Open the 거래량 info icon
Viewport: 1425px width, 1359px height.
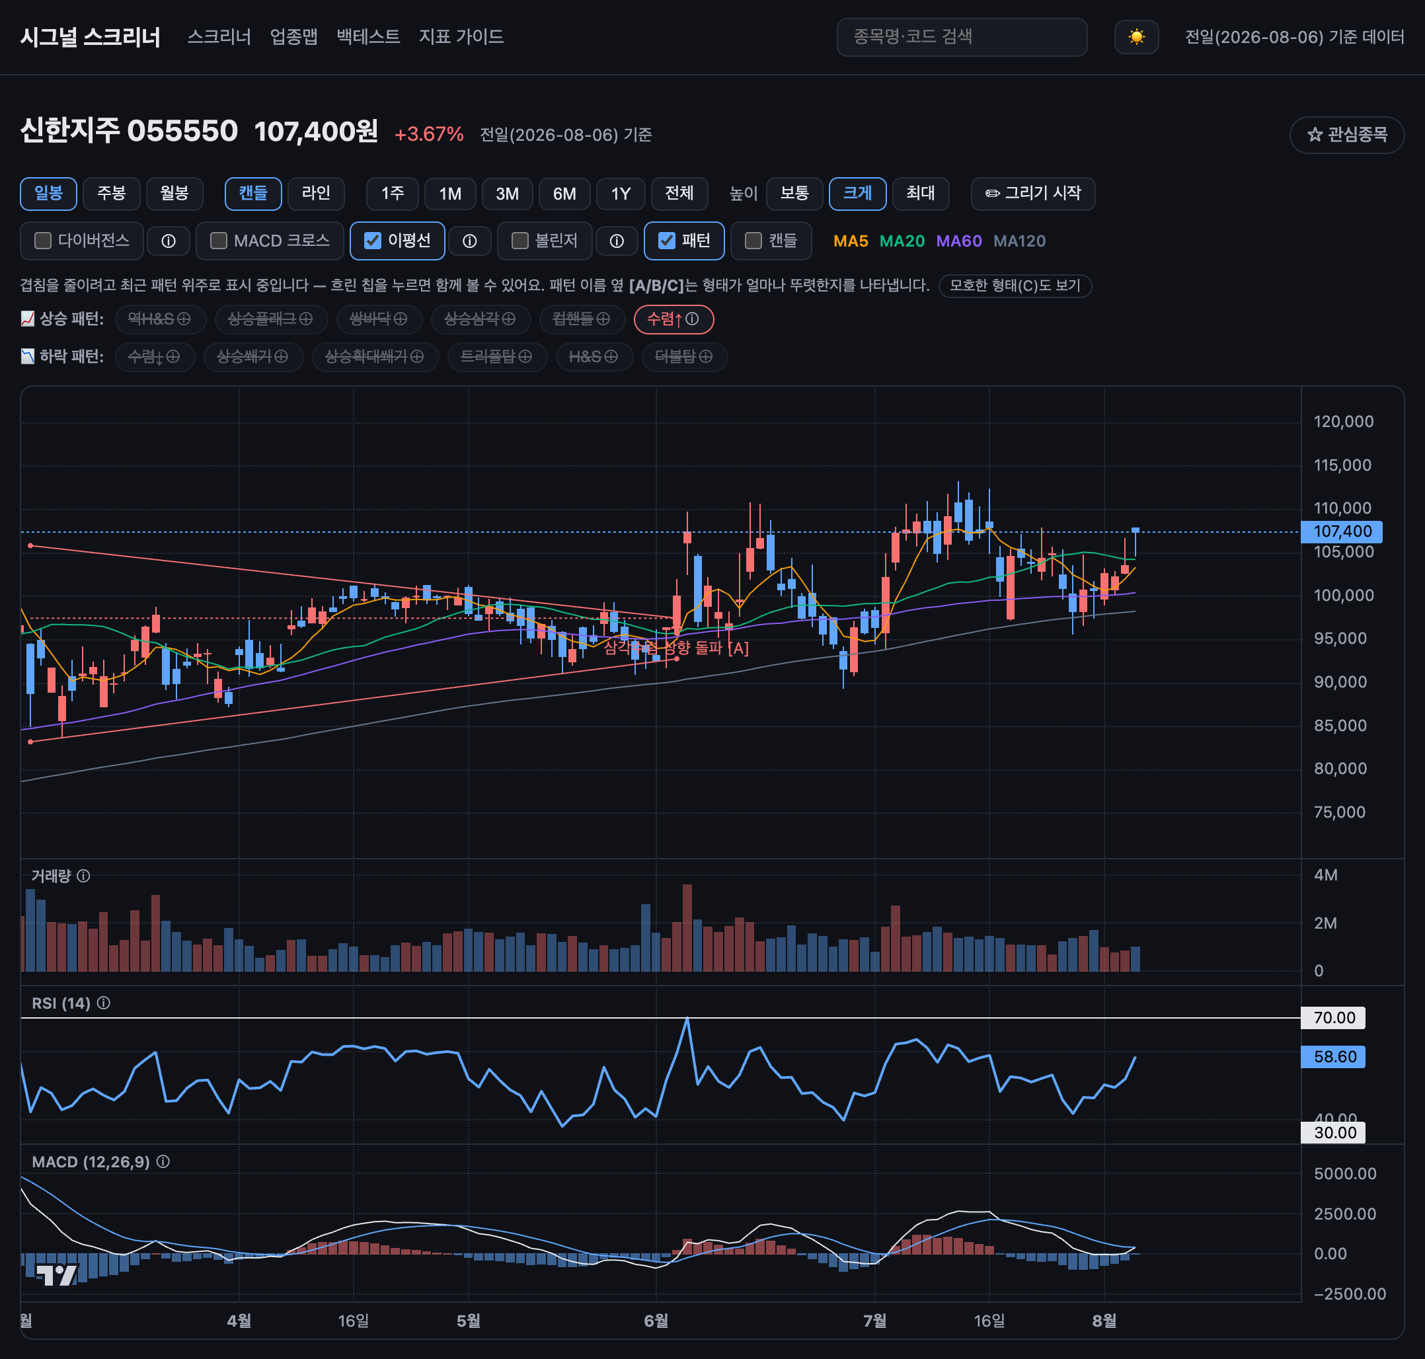coord(83,876)
